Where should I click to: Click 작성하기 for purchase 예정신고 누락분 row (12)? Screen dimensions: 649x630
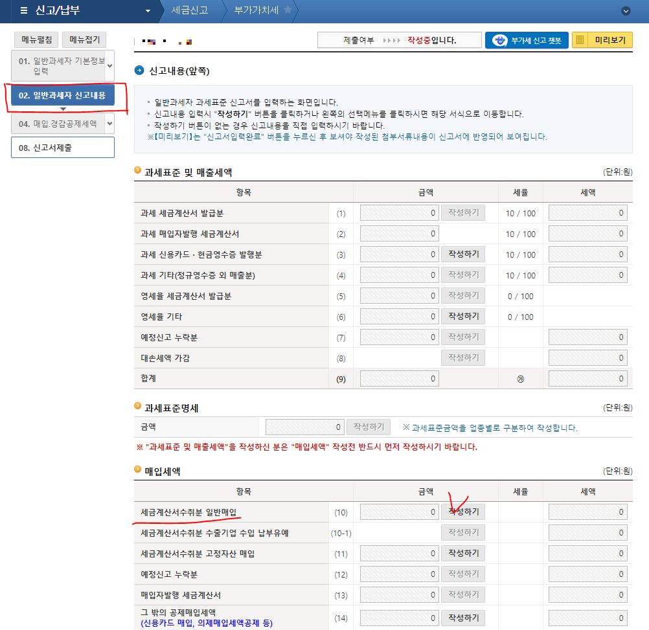463,574
